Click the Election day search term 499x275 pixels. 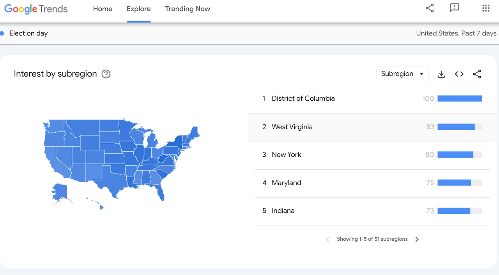point(28,33)
